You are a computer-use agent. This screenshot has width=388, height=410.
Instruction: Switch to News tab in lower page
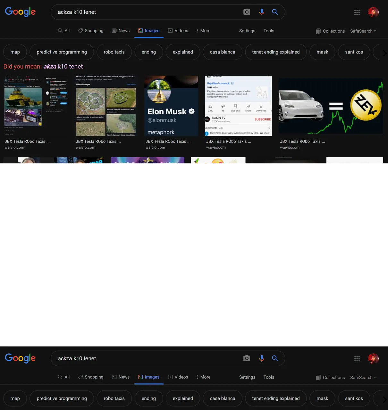(x=121, y=377)
